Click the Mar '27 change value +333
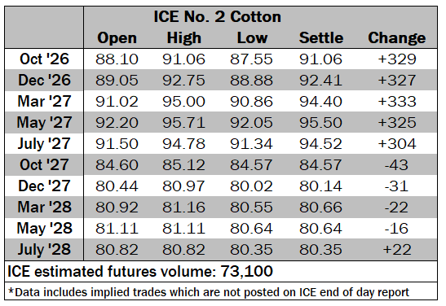 pyautogui.click(x=397, y=102)
